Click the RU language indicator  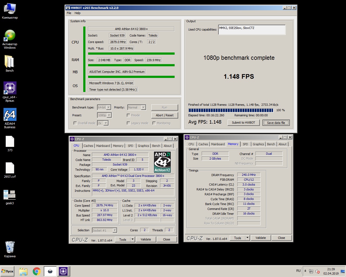pos(298,271)
